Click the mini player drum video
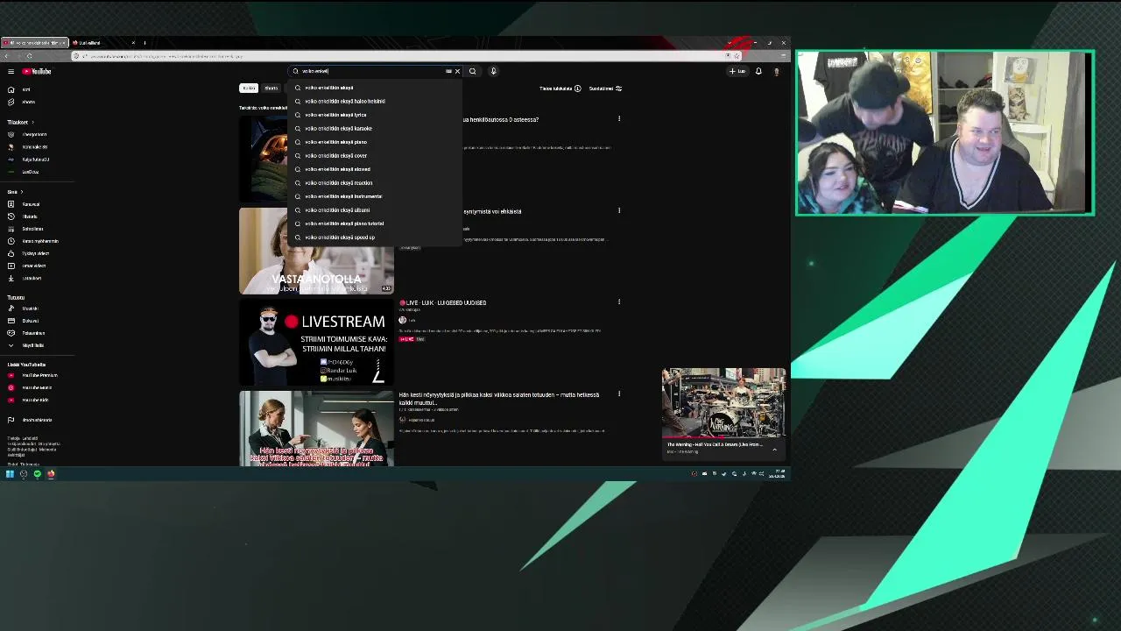The height and width of the screenshot is (631, 1121). tap(723, 403)
